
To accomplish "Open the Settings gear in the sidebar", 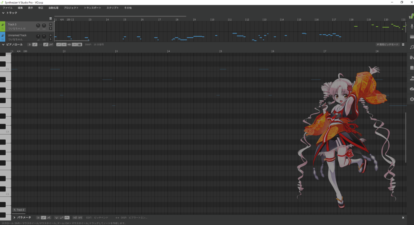I will (x=412, y=99).
